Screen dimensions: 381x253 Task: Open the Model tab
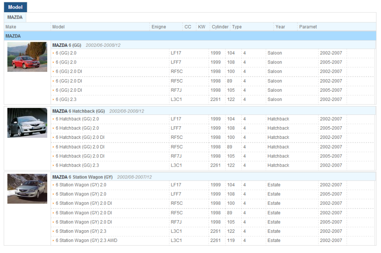pyautogui.click(x=15, y=7)
